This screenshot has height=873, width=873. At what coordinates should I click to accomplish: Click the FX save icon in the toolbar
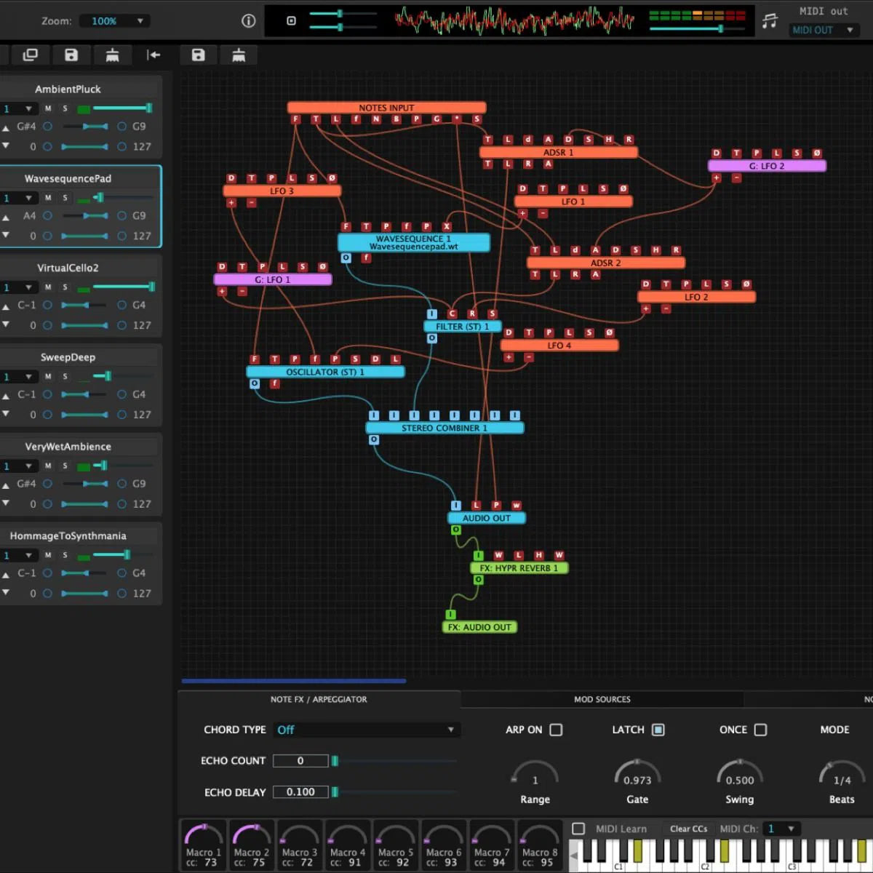(x=198, y=55)
